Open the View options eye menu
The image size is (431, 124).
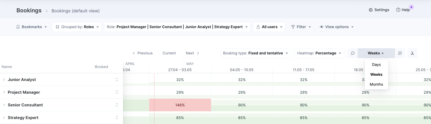tap(337, 27)
